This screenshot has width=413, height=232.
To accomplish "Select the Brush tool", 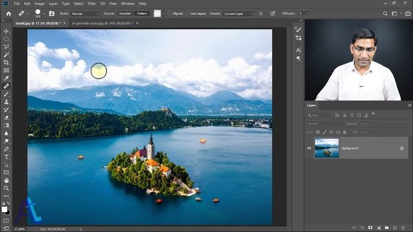I will coord(6,94).
